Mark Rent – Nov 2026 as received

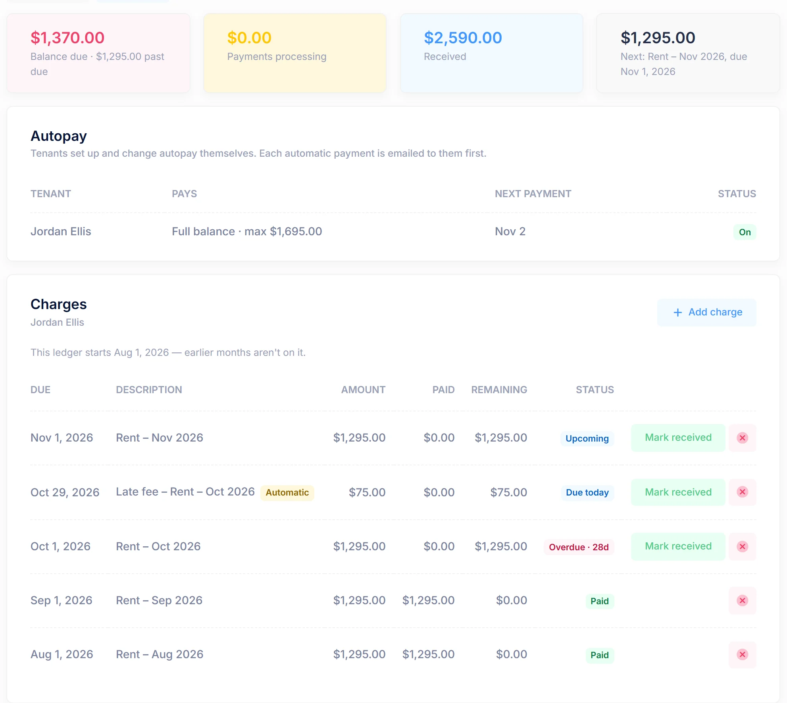(x=678, y=438)
